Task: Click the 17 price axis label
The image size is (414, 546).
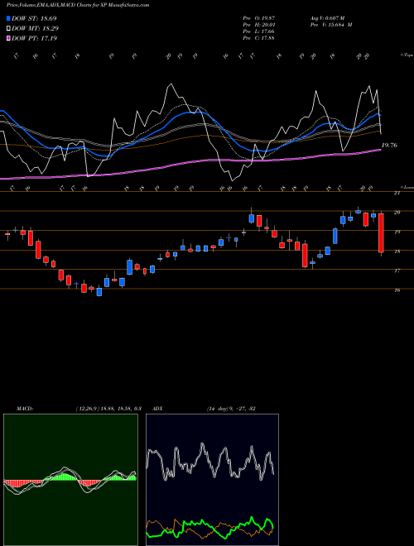Action: 397,271
